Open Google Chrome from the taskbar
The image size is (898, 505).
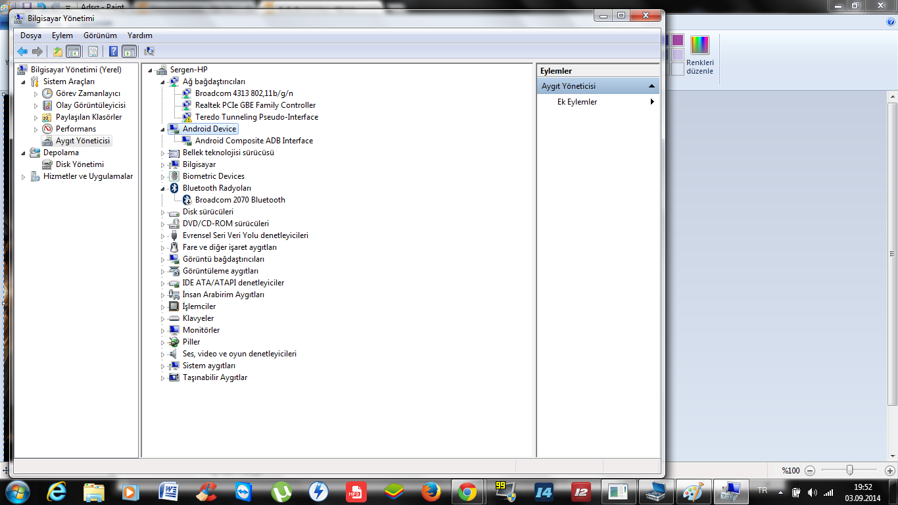click(467, 491)
